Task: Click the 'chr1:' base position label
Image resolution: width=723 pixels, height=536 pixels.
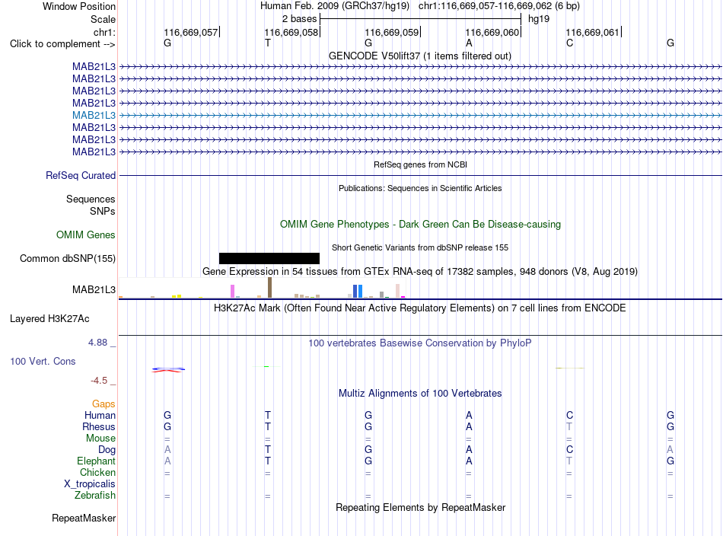Action: (105, 32)
